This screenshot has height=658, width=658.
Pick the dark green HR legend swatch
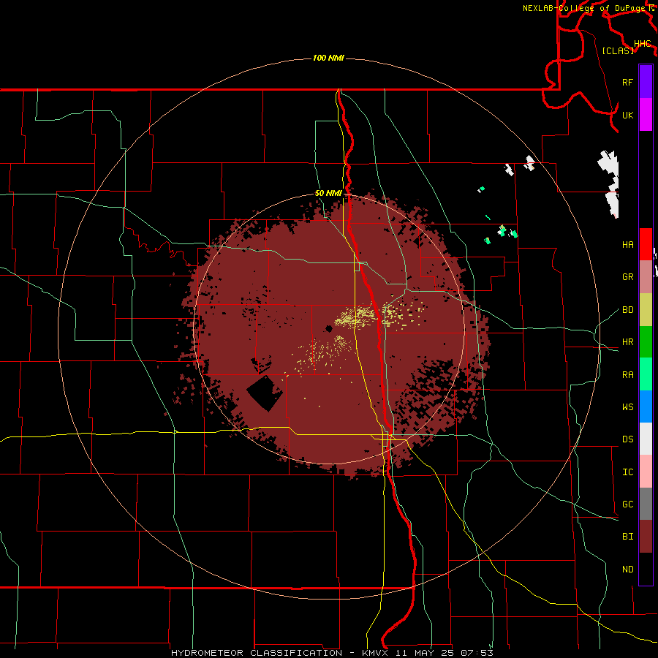[x=646, y=342]
